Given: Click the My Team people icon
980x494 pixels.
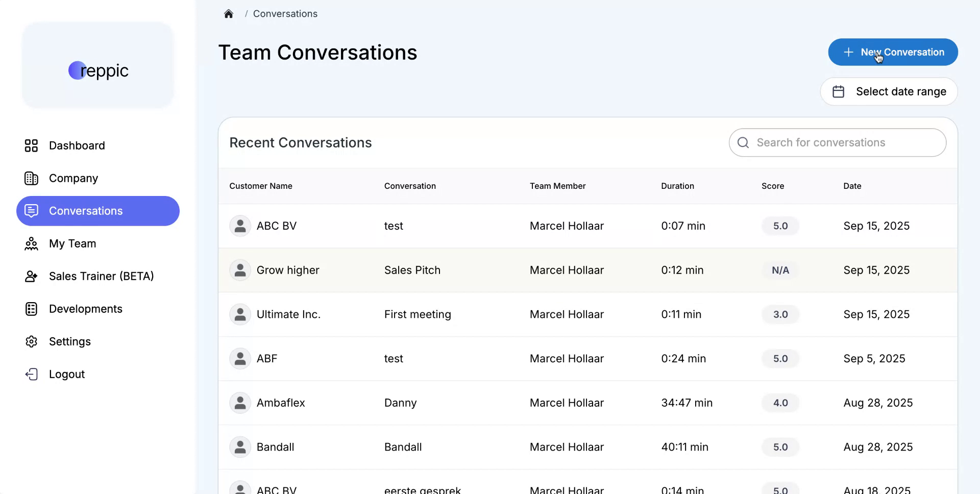Looking at the screenshot, I should [x=31, y=243].
